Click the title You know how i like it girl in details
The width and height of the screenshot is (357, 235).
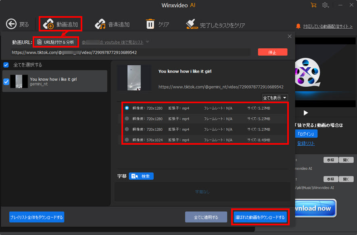pos(185,71)
